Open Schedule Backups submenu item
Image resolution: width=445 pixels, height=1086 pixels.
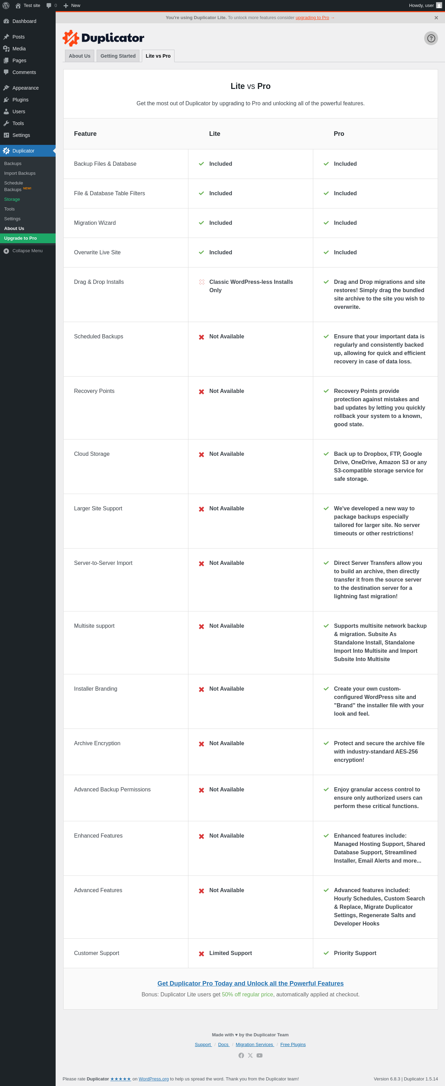(14, 186)
